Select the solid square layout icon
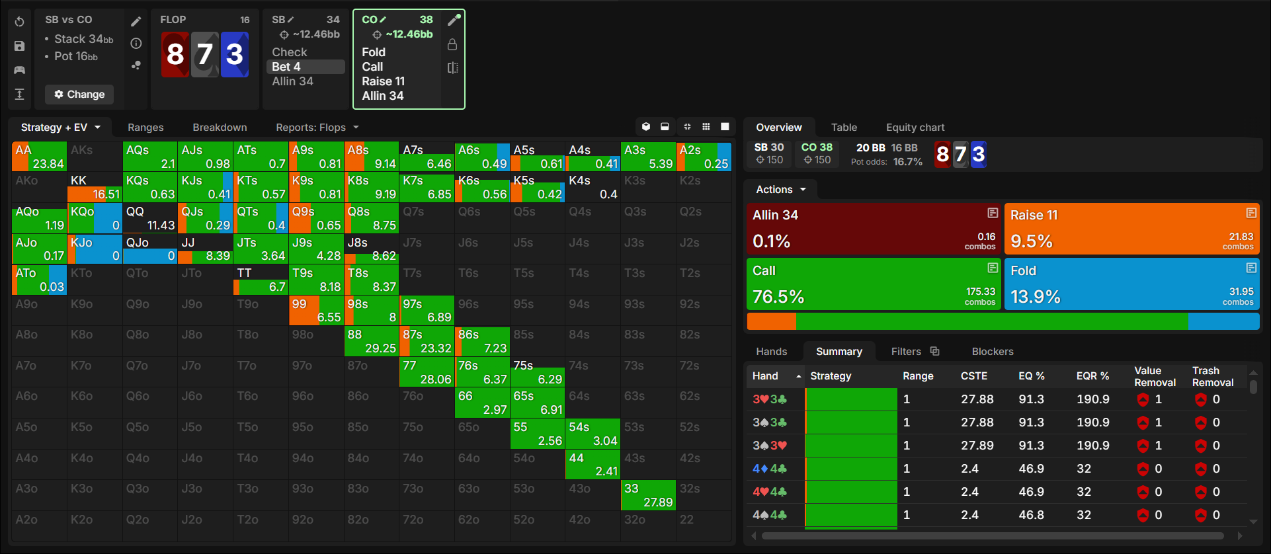The image size is (1271, 554). pyautogui.click(x=725, y=127)
